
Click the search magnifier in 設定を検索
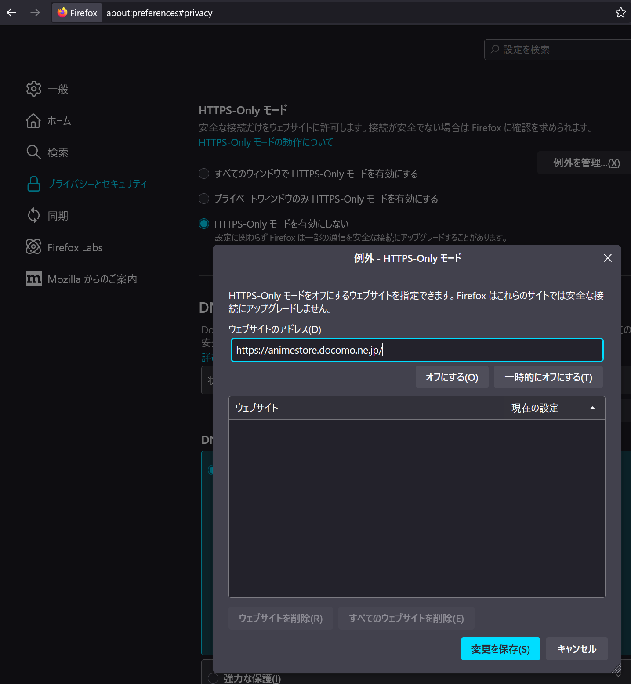pyautogui.click(x=495, y=49)
